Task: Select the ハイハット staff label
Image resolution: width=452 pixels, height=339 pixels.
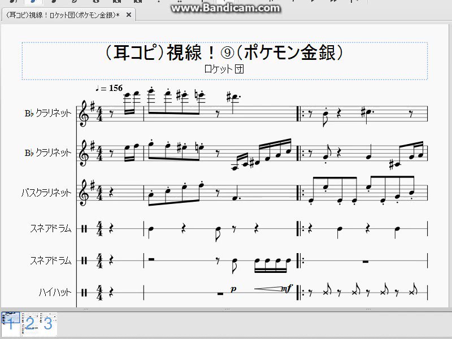Action: 55,293
